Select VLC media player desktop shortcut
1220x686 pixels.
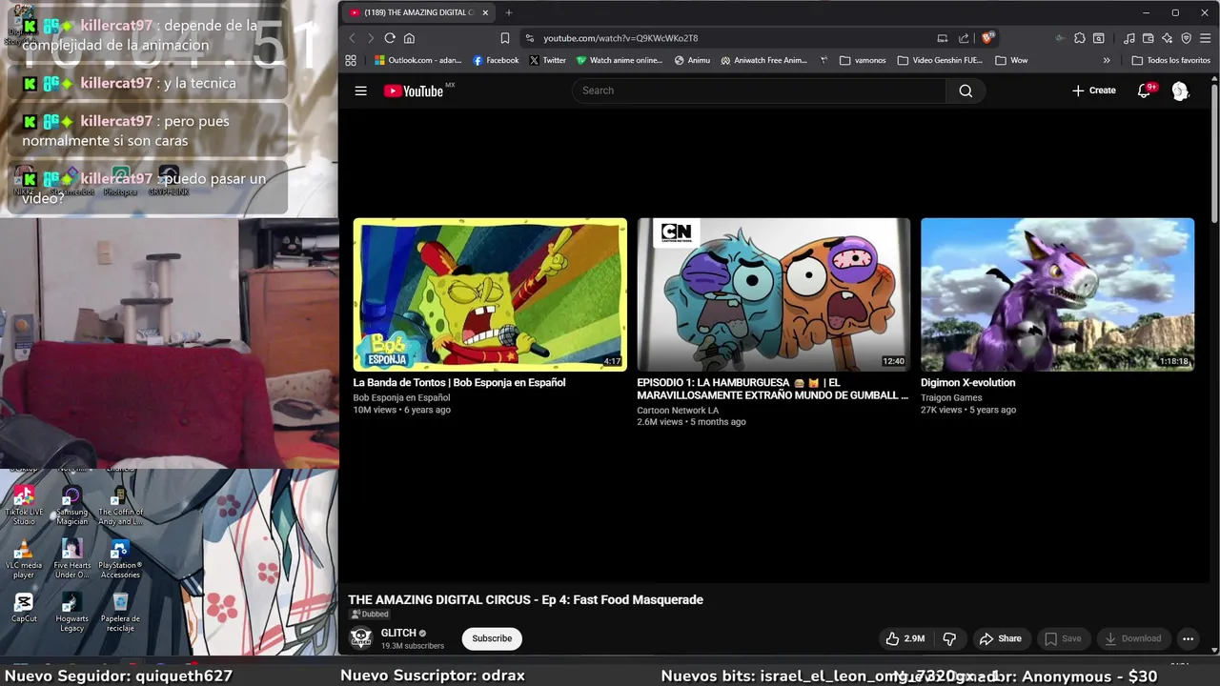[24, 558]
